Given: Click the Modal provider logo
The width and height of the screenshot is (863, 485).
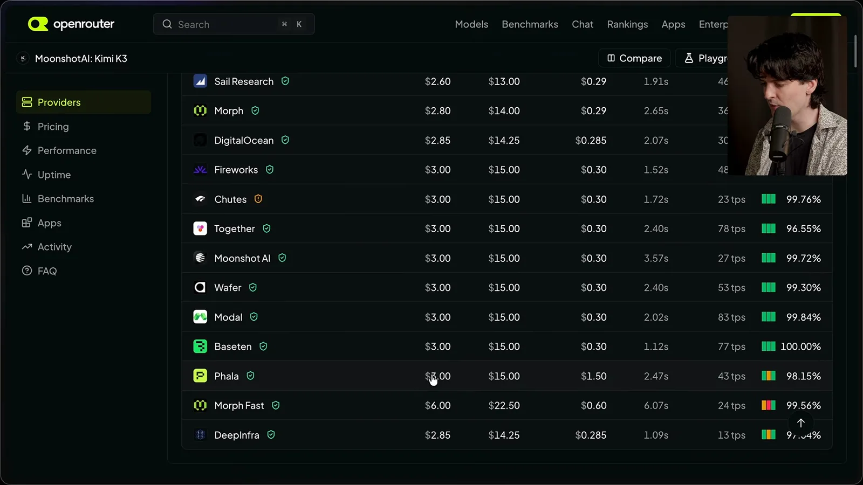Looking at the screenshot, I should coord(200,317).
